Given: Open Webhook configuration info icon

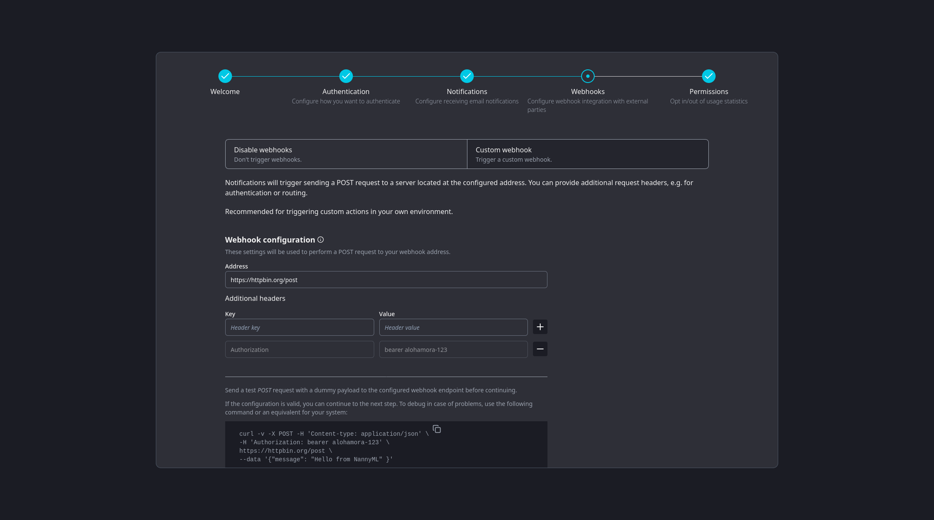Looking at the screenshot, I should [321, 240].
